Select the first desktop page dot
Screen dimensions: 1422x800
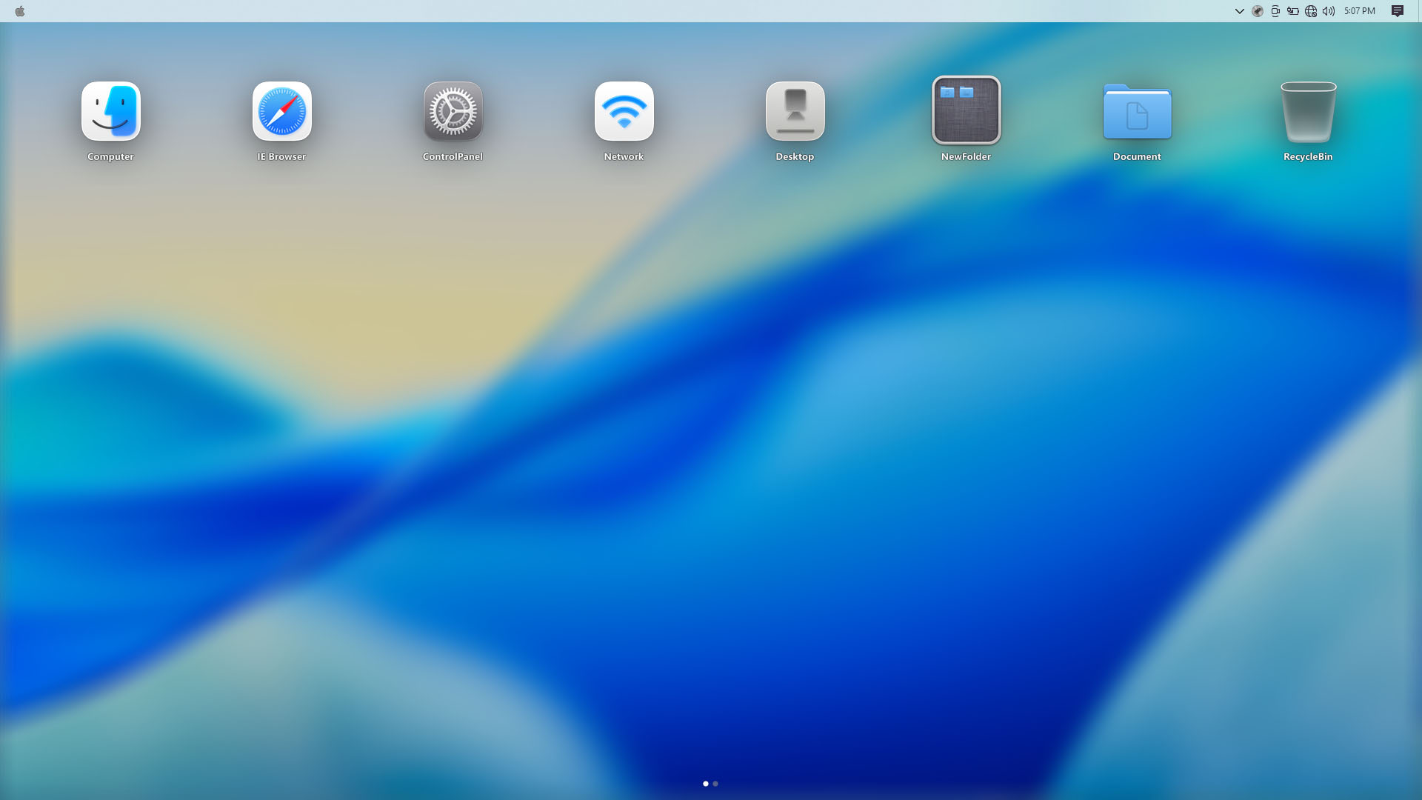click(x=705, y=783)
